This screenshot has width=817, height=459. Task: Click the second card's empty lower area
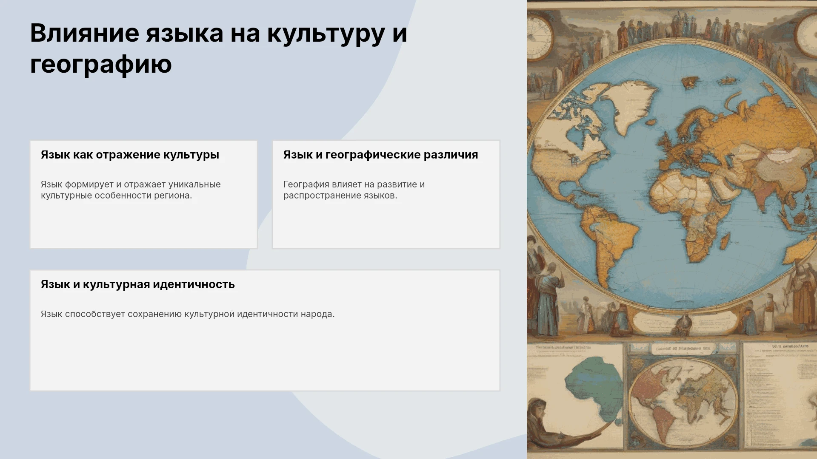pyautogui.click(x=386, y=225)
